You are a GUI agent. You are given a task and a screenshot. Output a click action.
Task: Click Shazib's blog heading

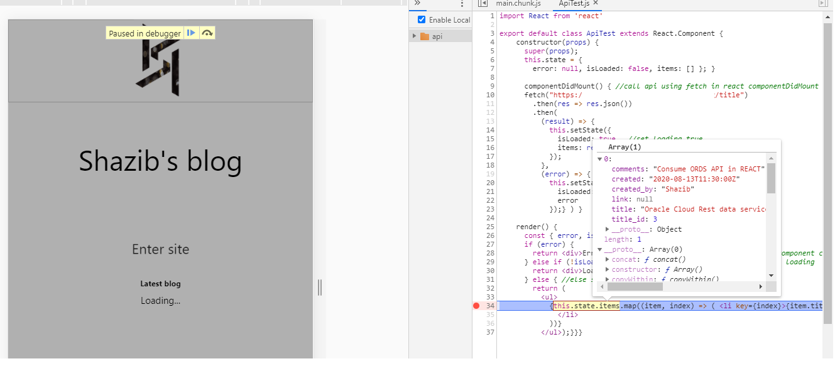(160, 161)
